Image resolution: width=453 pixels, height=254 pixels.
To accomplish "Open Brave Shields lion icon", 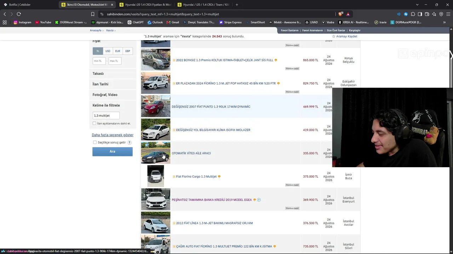I will point(340,14).
